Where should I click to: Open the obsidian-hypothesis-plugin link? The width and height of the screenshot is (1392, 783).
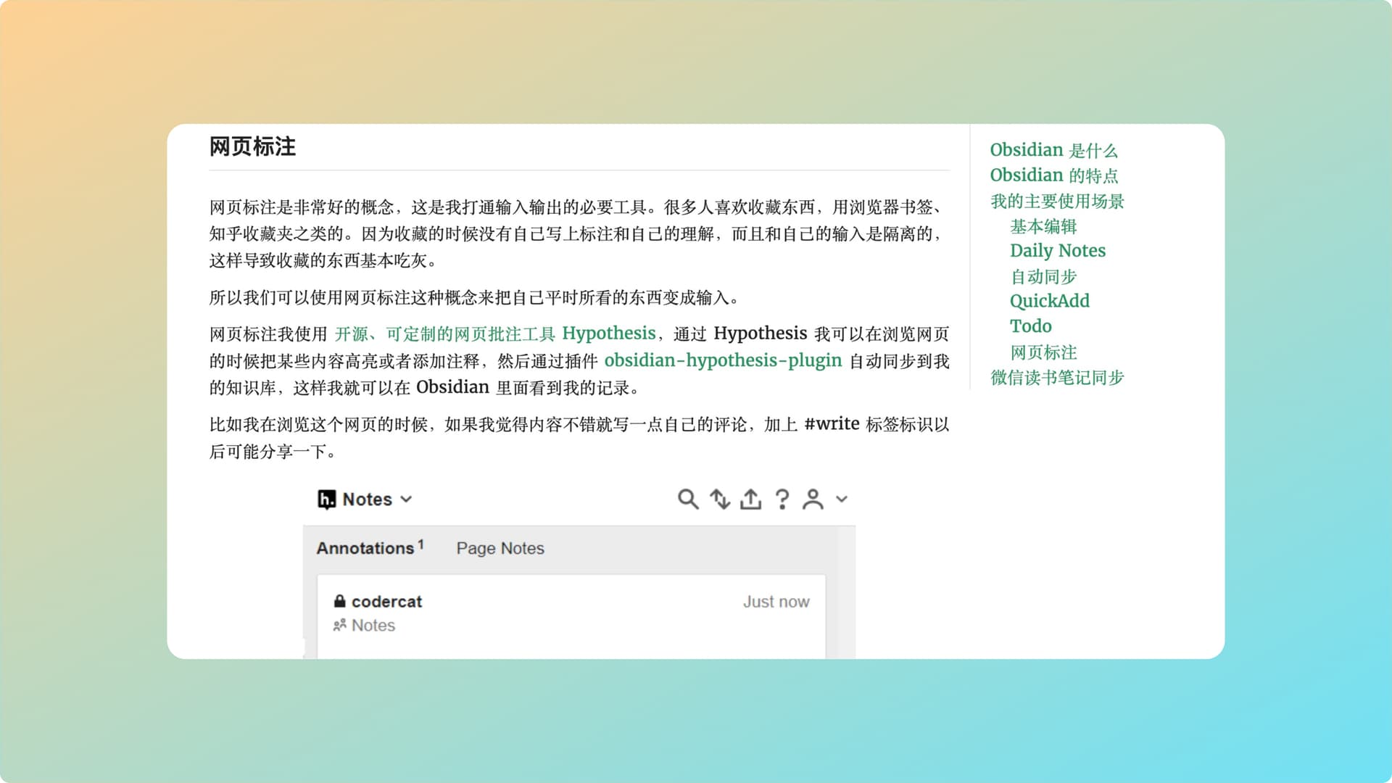coord(723,360)
